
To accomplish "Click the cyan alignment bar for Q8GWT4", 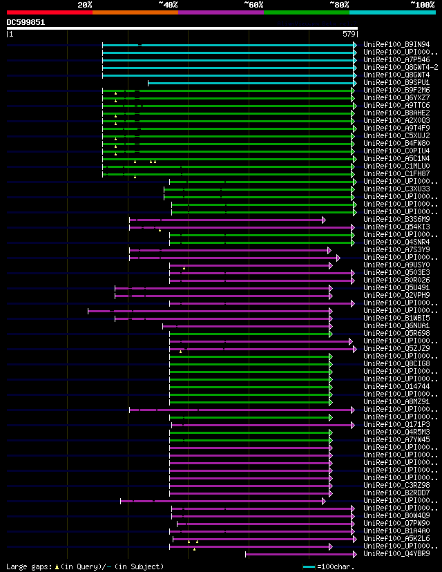I will [x=228, y=75].
